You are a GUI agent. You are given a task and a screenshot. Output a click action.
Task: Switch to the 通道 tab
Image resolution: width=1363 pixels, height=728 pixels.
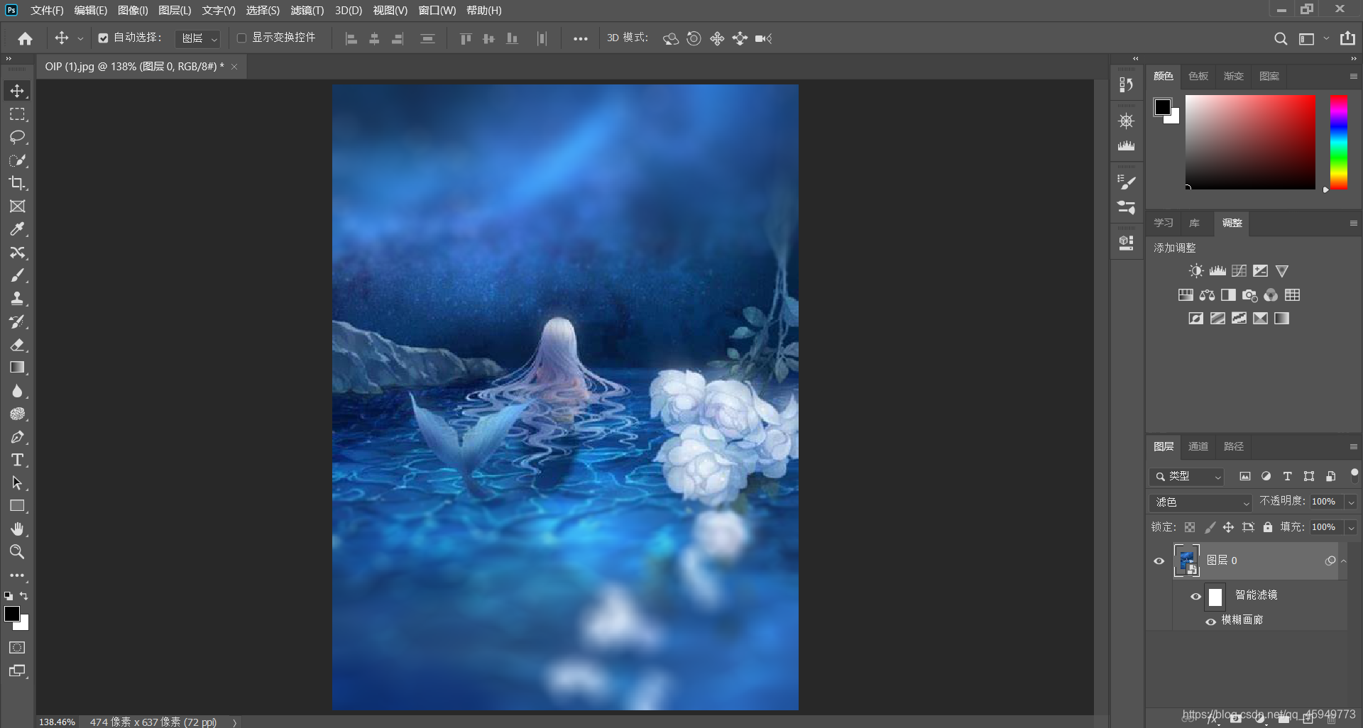1198,446
